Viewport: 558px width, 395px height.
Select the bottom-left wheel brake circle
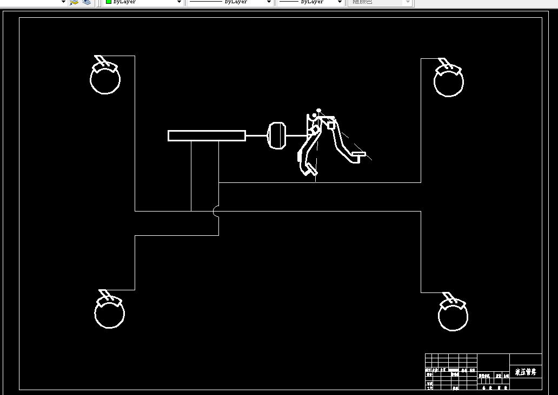pos(110,314)
